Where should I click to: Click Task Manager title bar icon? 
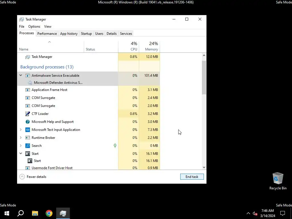pyautogui.click(x=22, y=19)
